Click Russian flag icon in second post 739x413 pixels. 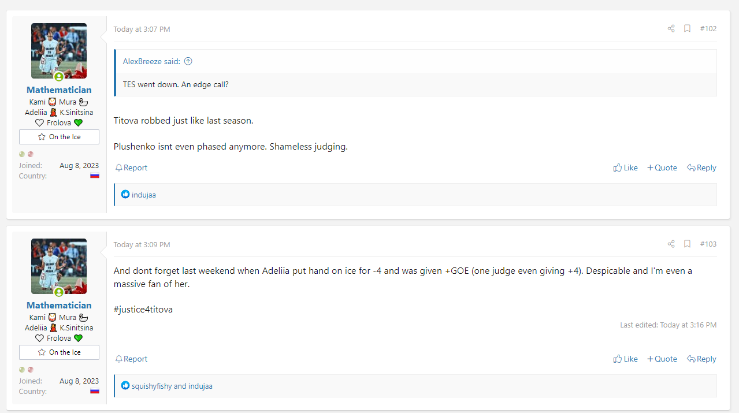click(95, 391)
